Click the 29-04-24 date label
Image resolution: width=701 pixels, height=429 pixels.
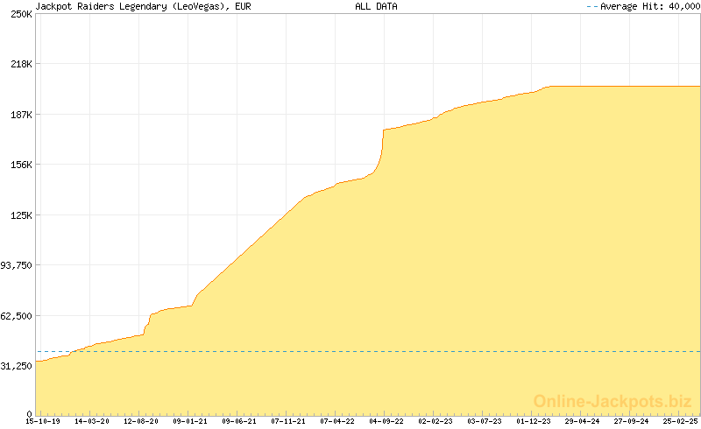(x=583, y=421)
